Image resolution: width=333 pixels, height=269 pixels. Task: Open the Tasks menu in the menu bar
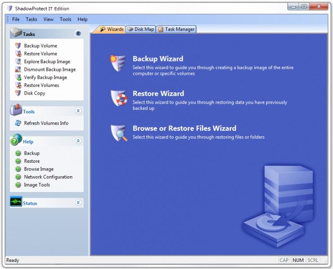tap(31, 19)
